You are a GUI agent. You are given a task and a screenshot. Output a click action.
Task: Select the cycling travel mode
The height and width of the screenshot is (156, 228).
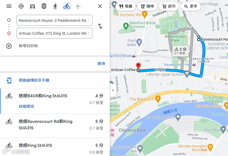[67, 6]
